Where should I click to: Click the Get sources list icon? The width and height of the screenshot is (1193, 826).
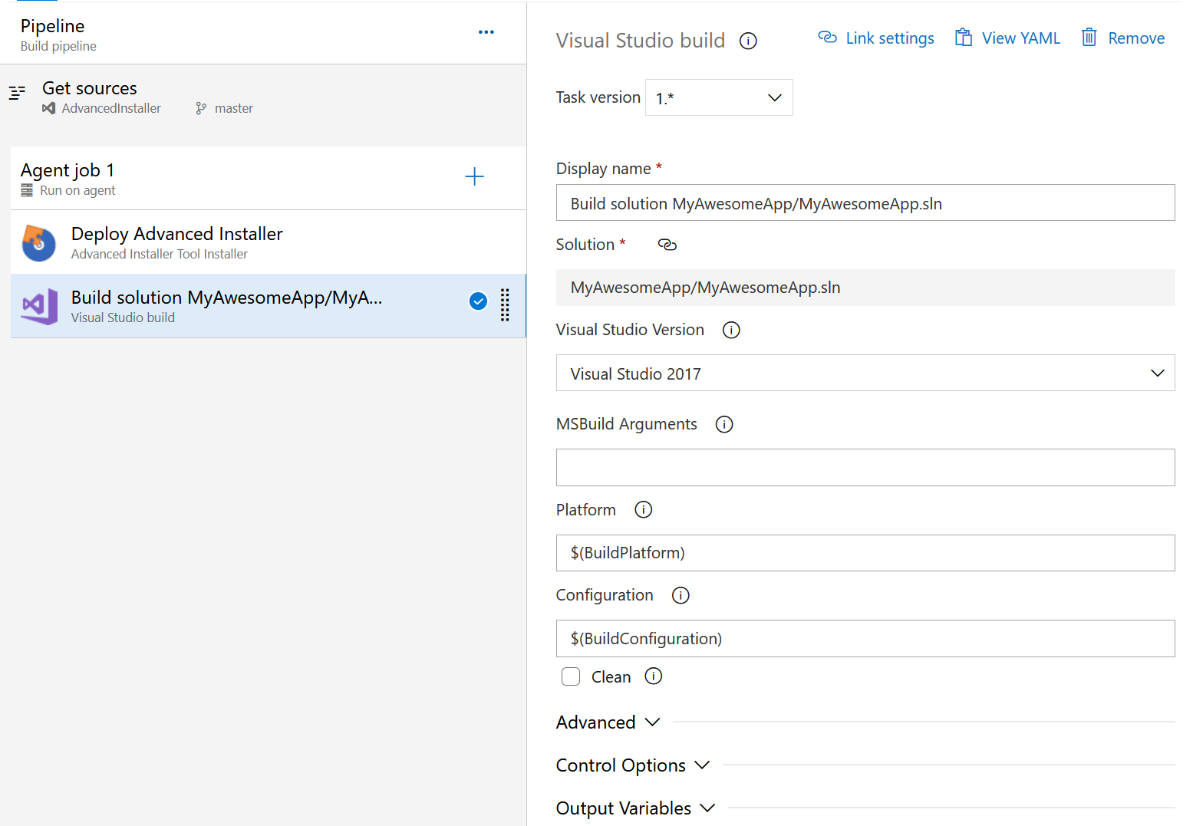coord(17,93)
